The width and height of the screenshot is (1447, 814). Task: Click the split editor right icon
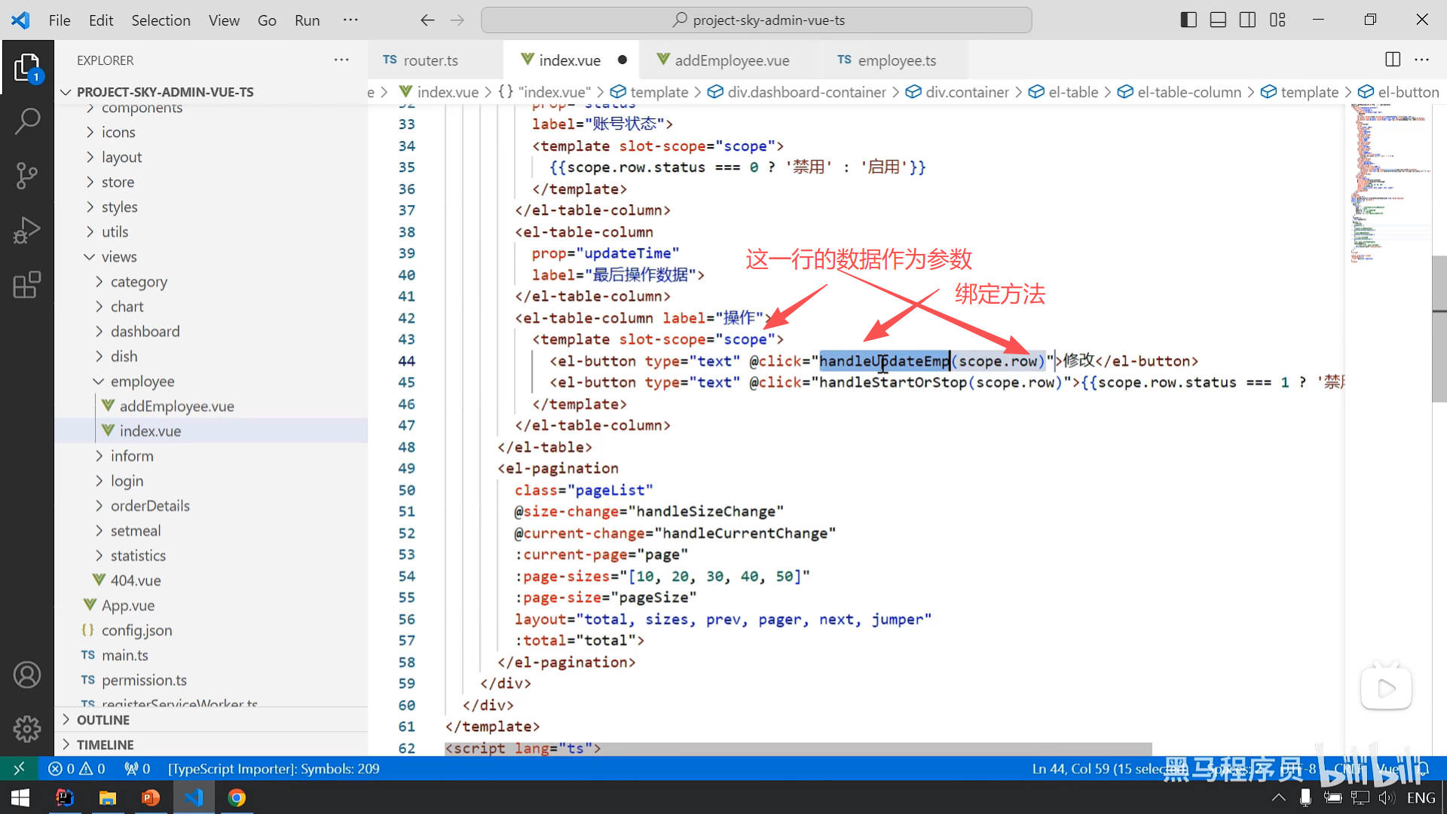1392,60
